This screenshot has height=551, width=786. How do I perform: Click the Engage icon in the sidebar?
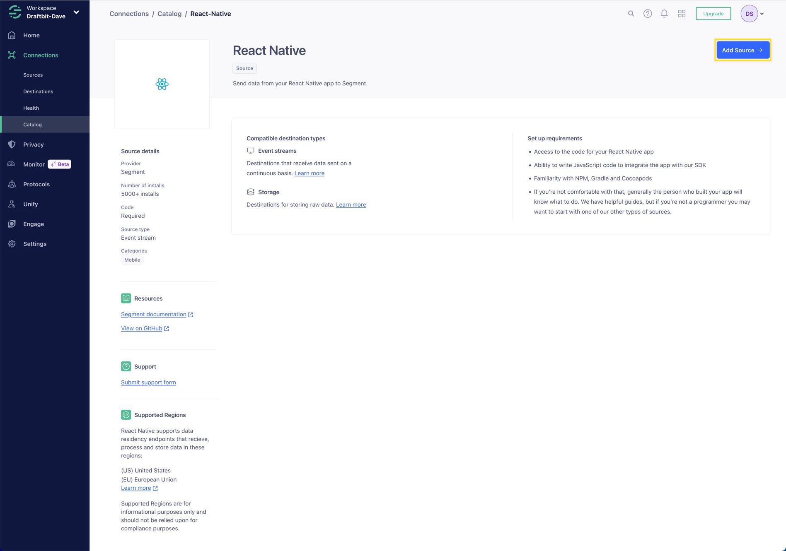pyautogui.click(x=12, y=224)
